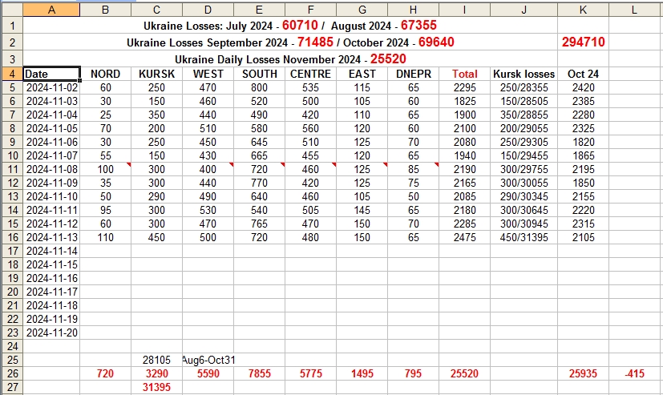Select EAST value 145
Viewport: 663px width, 395px height.
pos(362,210)
